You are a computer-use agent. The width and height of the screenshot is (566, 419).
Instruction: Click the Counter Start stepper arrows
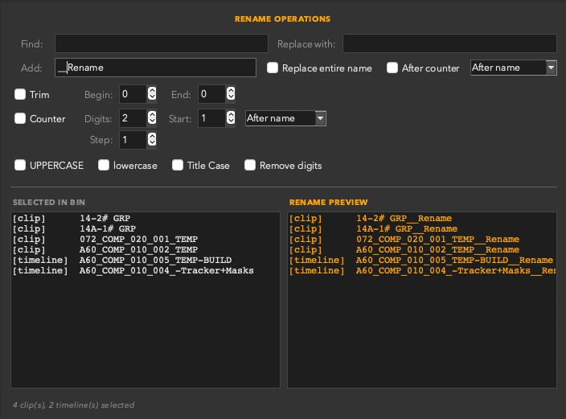231,118
